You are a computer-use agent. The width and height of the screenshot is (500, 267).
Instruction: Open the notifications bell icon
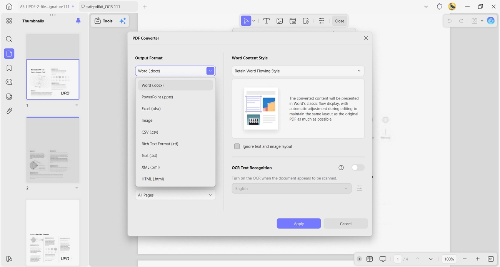[439, 7]
